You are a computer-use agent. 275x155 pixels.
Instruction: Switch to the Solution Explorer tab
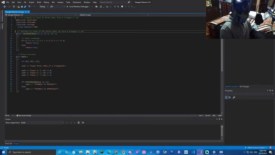point(232,87)
